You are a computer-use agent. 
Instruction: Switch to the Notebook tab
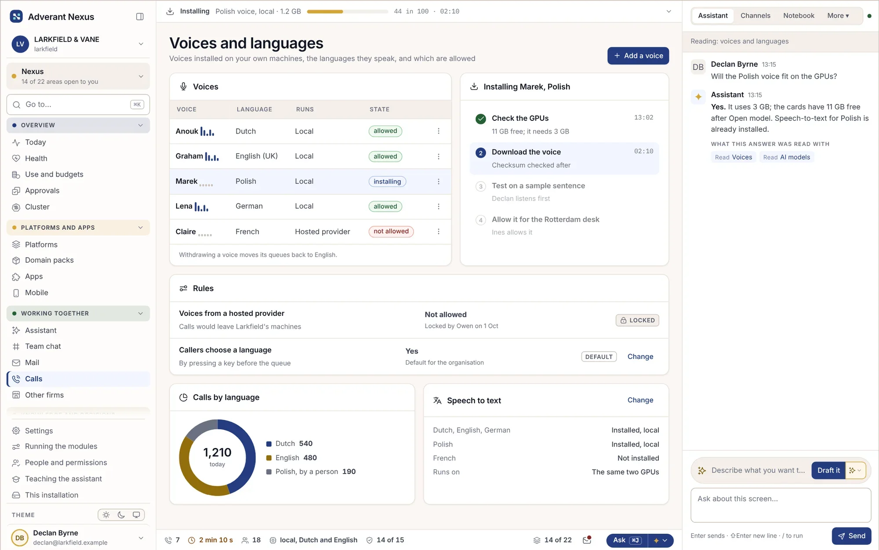(799, 16)
